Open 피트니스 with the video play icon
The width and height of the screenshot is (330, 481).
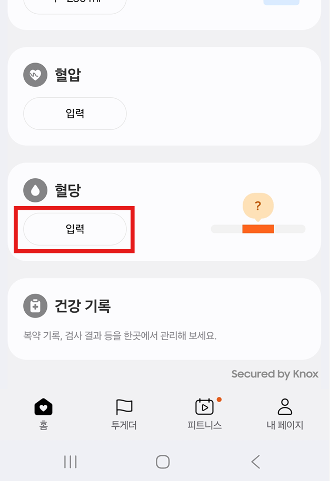tap(204, 408)
